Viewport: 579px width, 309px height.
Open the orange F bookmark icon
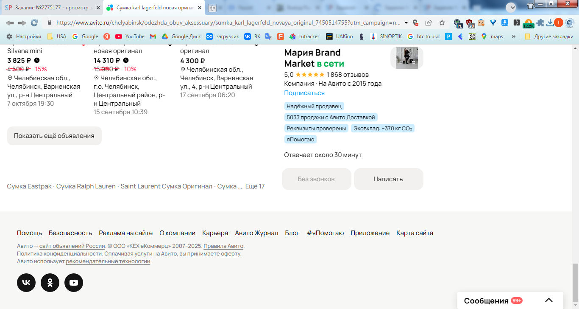pos(280,37)
